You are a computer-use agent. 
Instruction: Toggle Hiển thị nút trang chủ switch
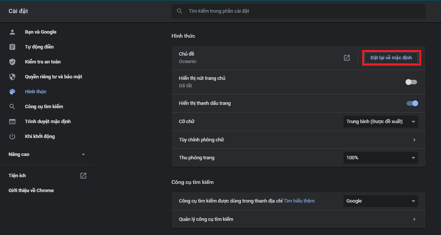tap(411, 82)
